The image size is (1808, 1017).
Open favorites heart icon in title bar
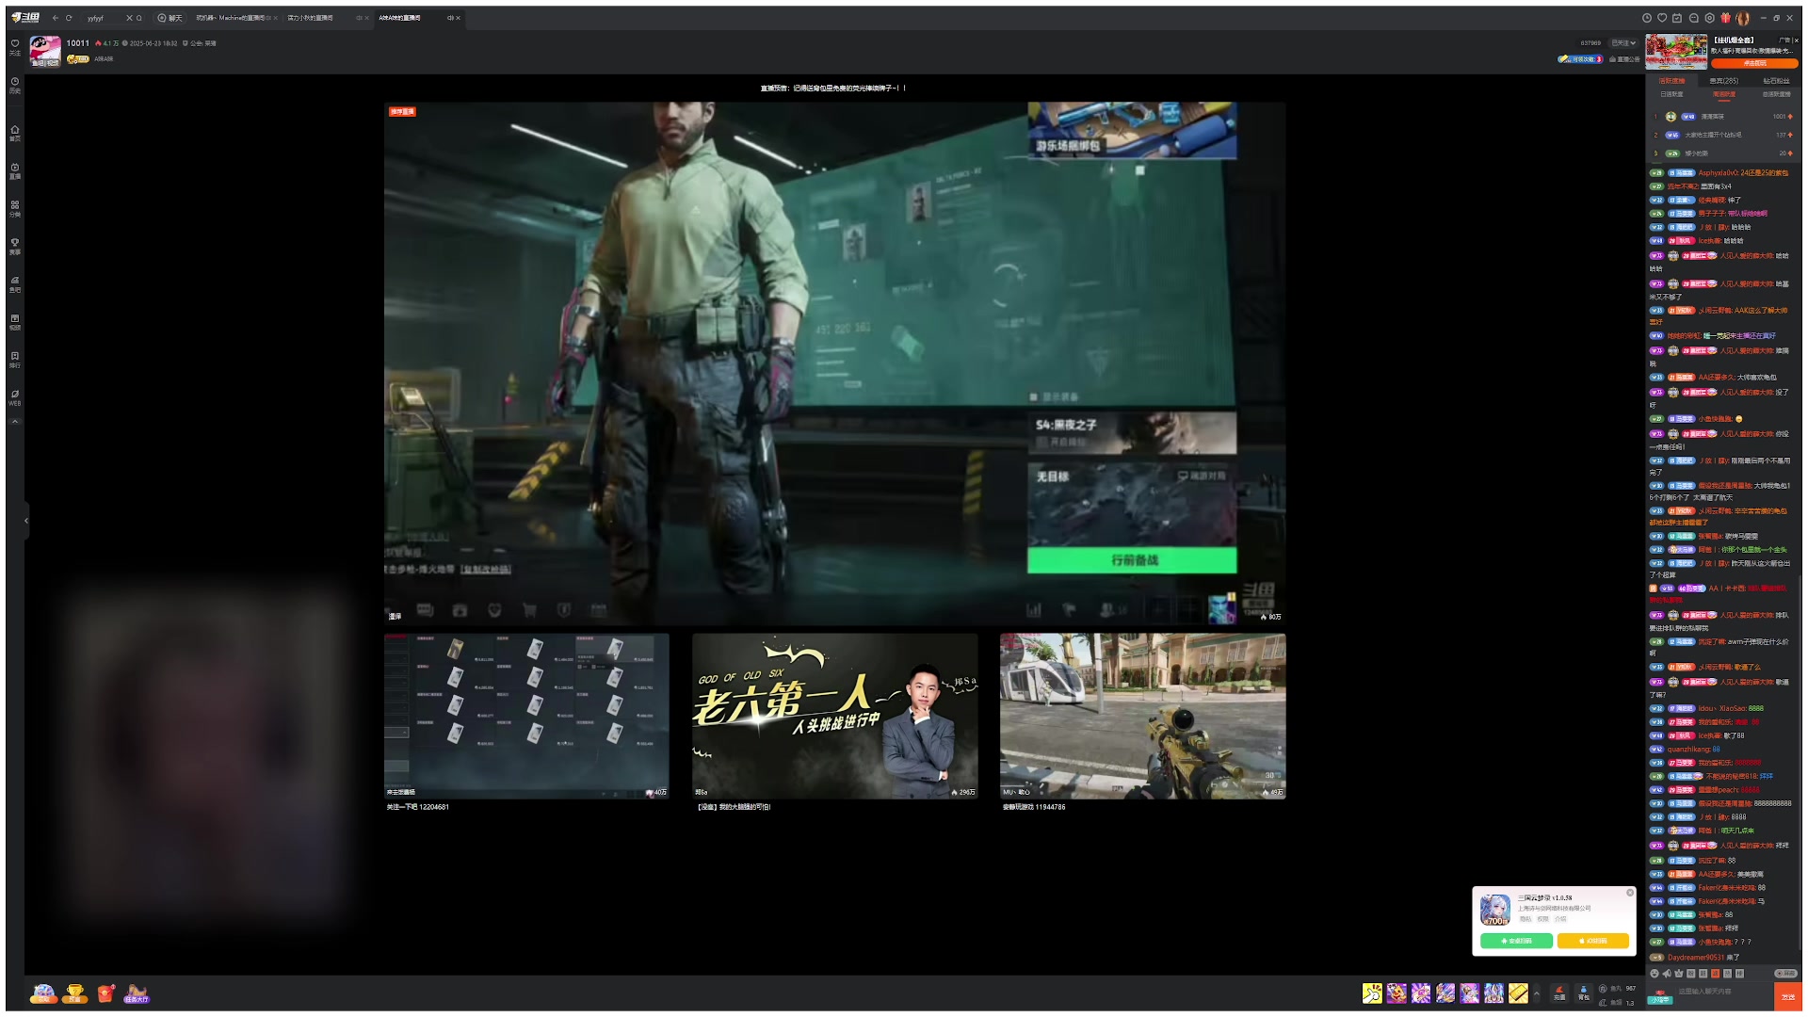point(1662,18)
